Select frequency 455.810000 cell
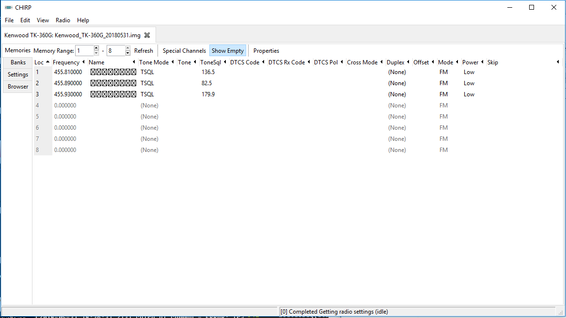Viewport: 566px width, 318px height. pos(68,72)
